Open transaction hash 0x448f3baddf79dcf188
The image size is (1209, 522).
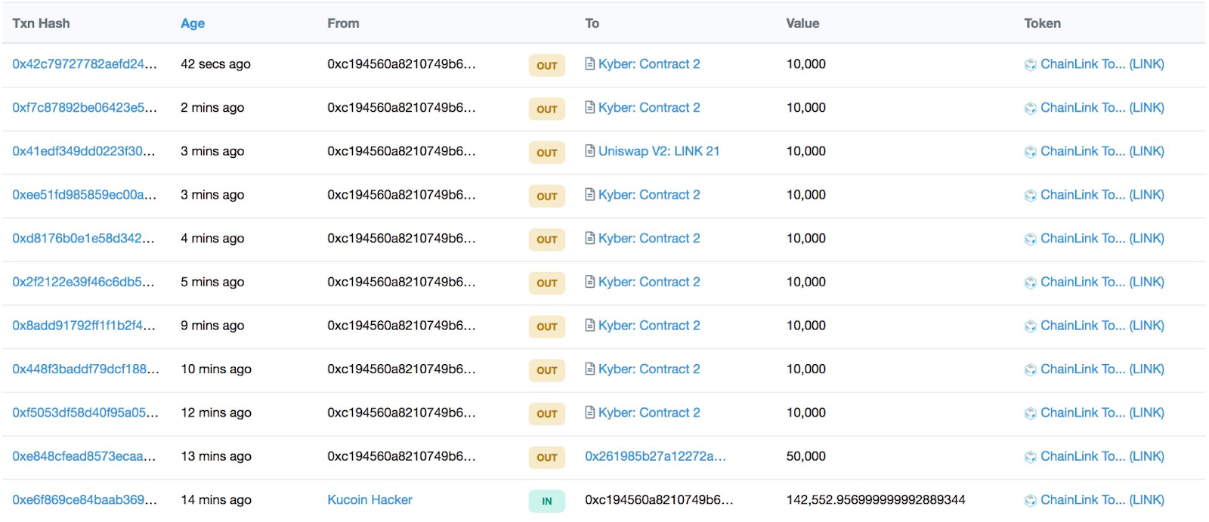(85, 369)
